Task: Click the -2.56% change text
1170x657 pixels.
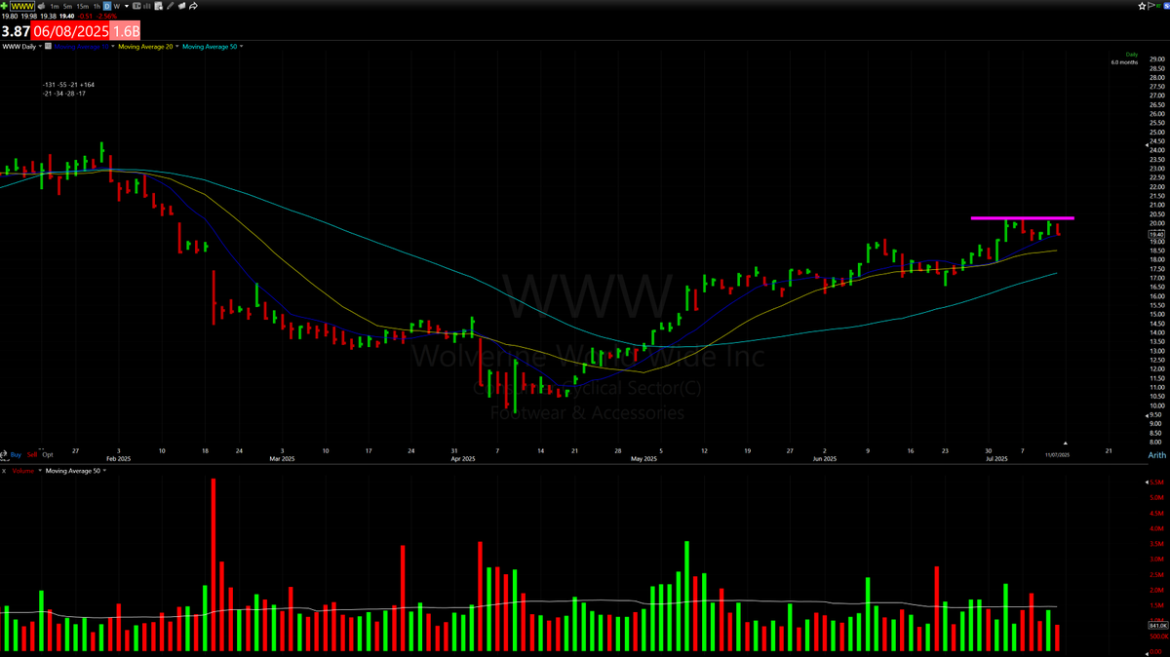Action: click(106, 17)
